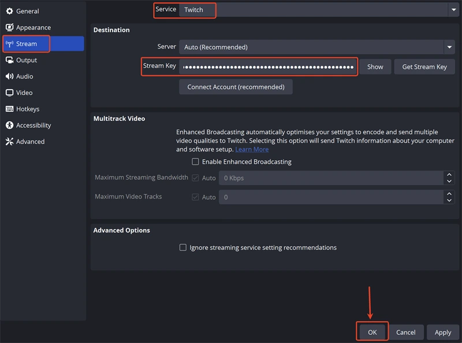Viewport: 462px width, 343px height.
Task: Enable Enhanced Broadcasting checkbox
Action: click(x=195, y=162)
